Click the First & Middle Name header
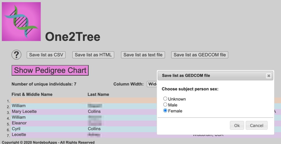The height and width of the screenshot is (144, 281). 32,94
